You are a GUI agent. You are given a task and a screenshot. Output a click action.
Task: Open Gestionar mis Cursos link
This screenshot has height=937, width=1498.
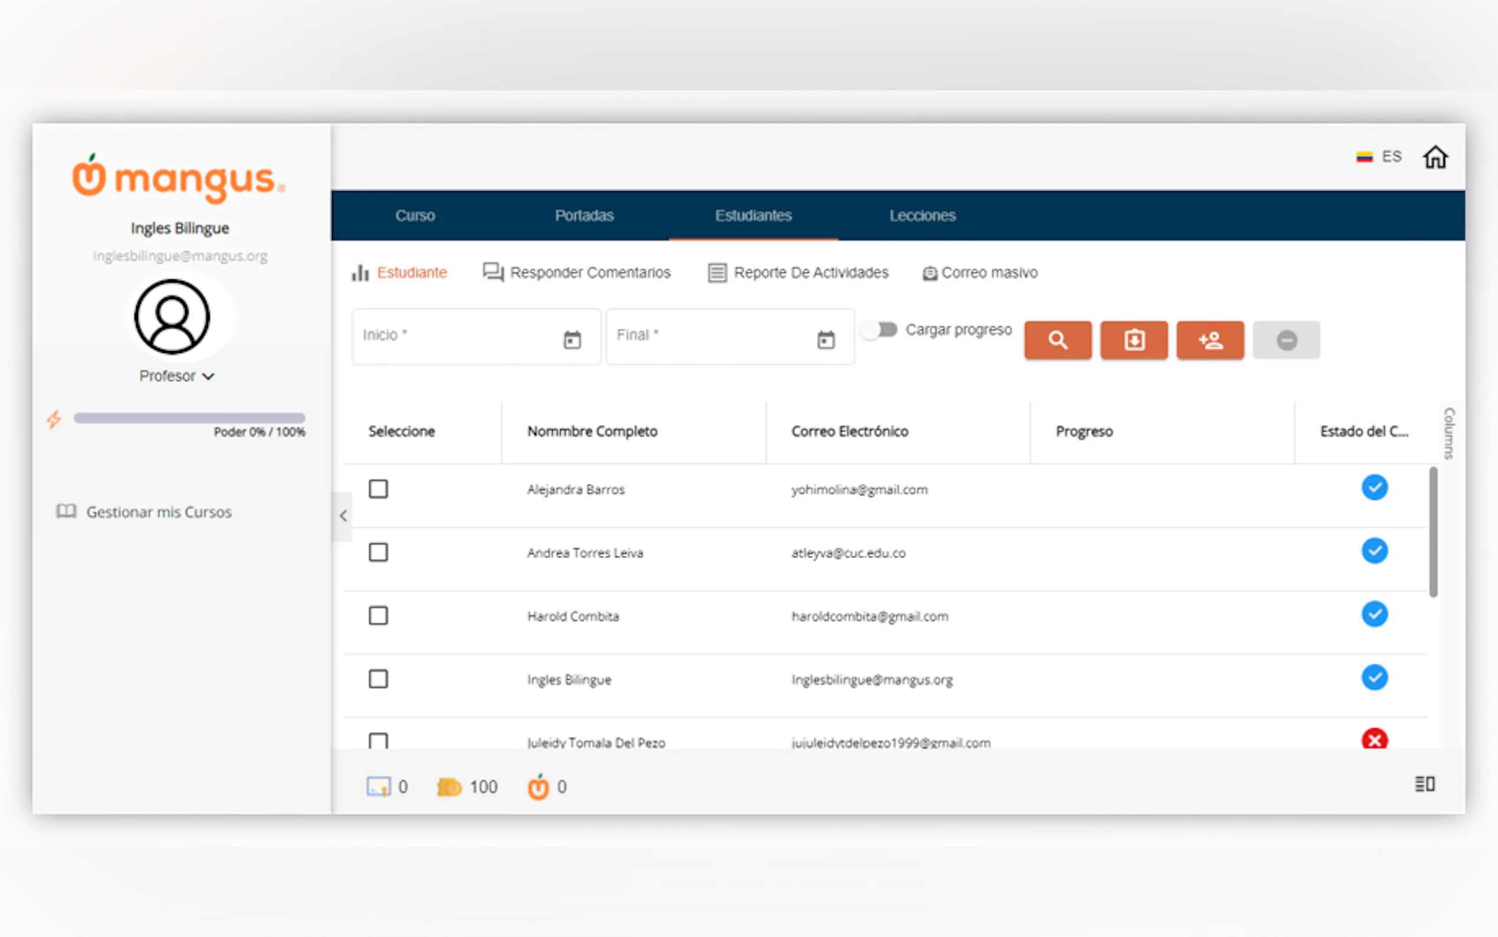158,512
